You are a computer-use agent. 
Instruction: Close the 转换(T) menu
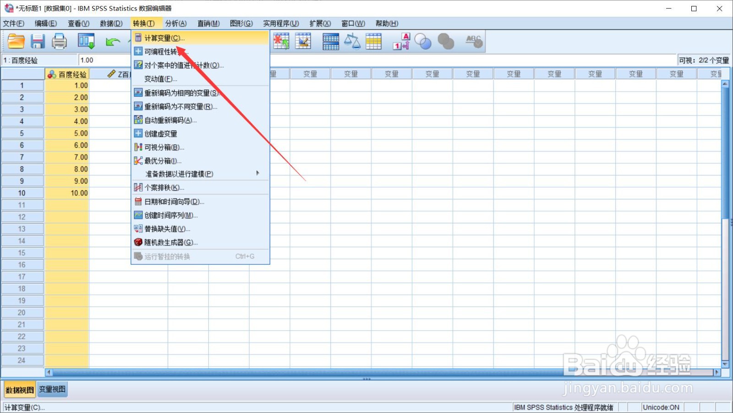tap(144, 23)
